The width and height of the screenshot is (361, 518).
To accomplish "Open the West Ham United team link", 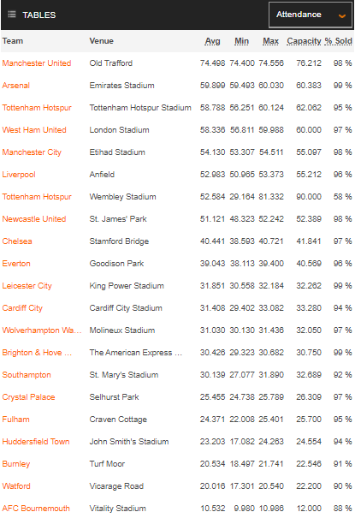I will point(34,130).
